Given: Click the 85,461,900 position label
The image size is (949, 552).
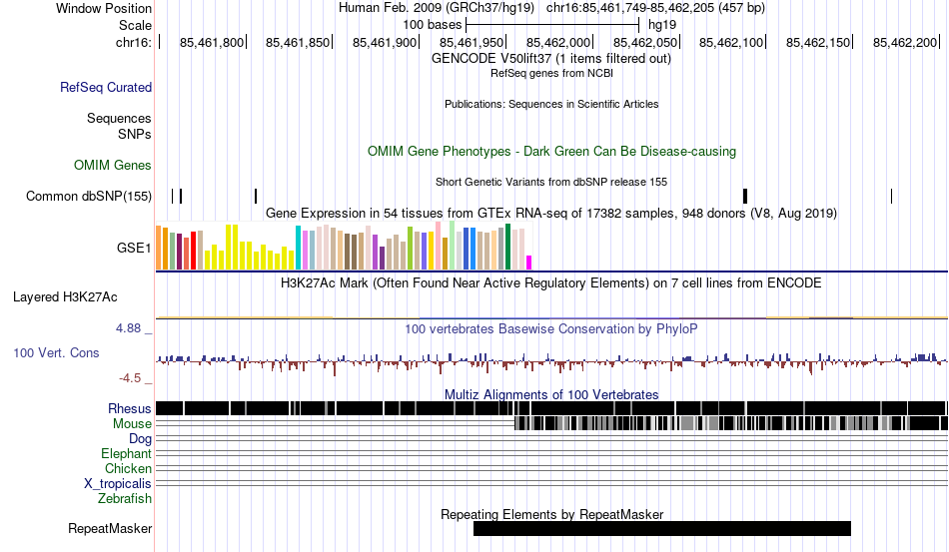Looking at the screenshot, I should coord(385,42).
